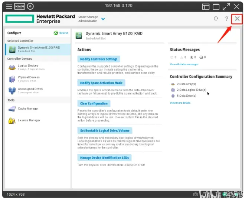This screenshot has width=245, height=199.
Task: Click the 5 Data Drive(s) text
Action: tap(186, 96)
